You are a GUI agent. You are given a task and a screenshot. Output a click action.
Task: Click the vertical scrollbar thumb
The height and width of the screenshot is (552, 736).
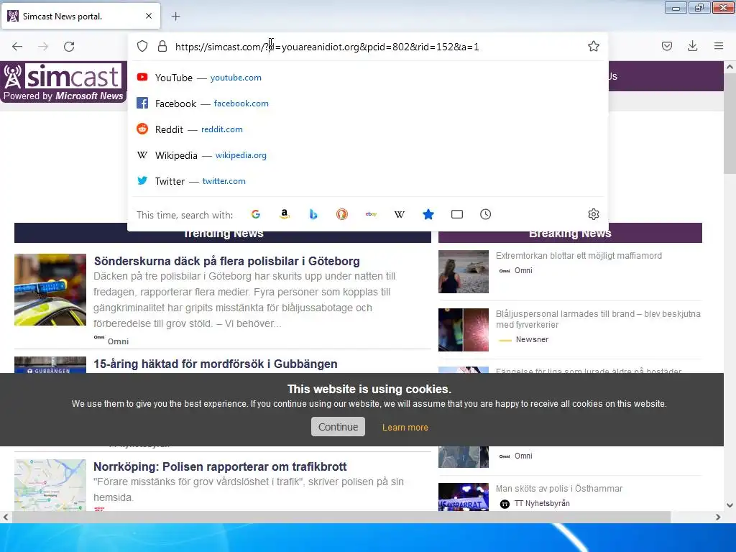coord(730,124)
